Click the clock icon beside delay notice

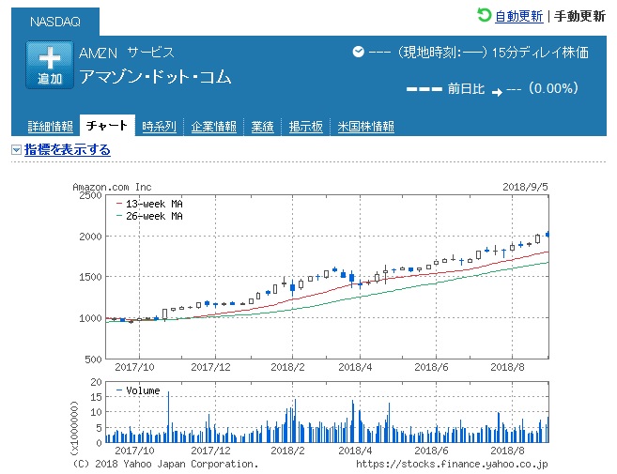(x=358, y=52)
